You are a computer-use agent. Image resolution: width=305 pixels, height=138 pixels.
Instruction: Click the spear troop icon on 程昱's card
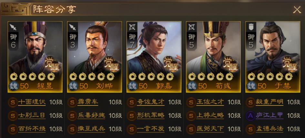pyautogui.click(x=13, y=27)
